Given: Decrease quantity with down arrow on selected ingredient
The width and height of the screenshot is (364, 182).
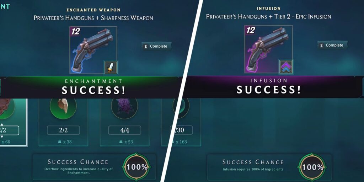Looking at the screenshot, I should click(2, 136).
